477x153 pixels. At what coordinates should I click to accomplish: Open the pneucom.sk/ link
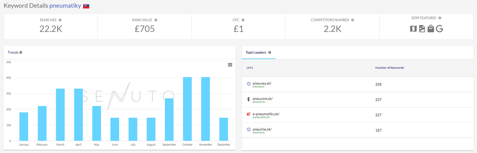pyautogui.click(x=262, y=99)
